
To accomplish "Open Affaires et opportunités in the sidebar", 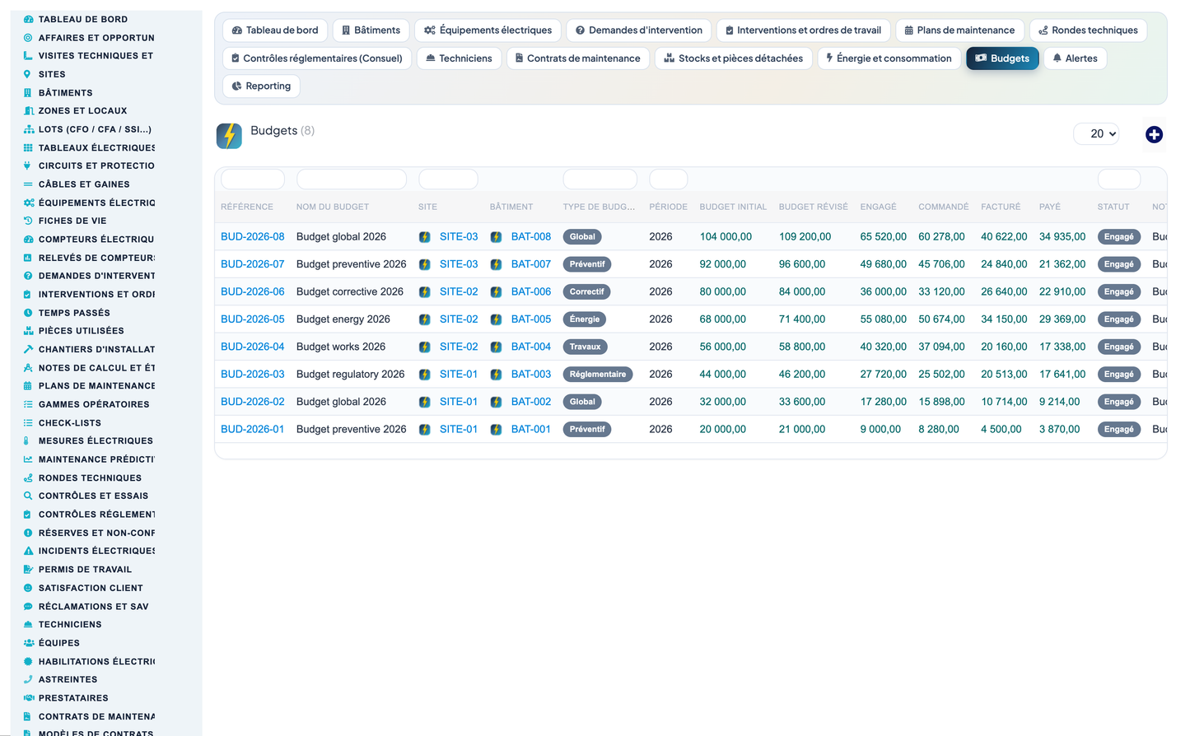I will coord(96,38).
